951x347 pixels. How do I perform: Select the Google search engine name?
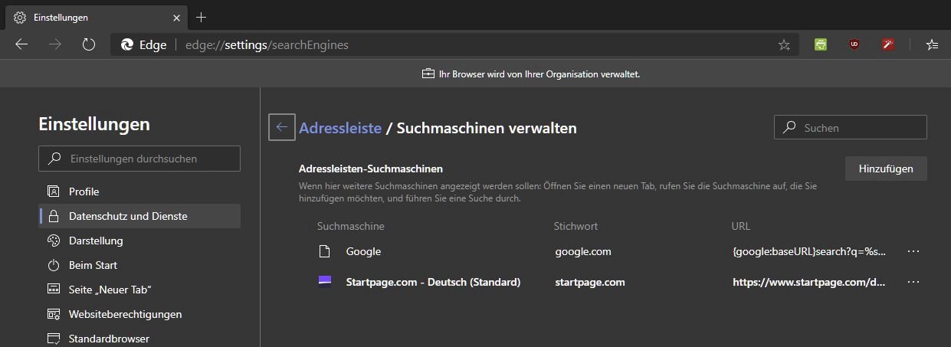[363, 251]
